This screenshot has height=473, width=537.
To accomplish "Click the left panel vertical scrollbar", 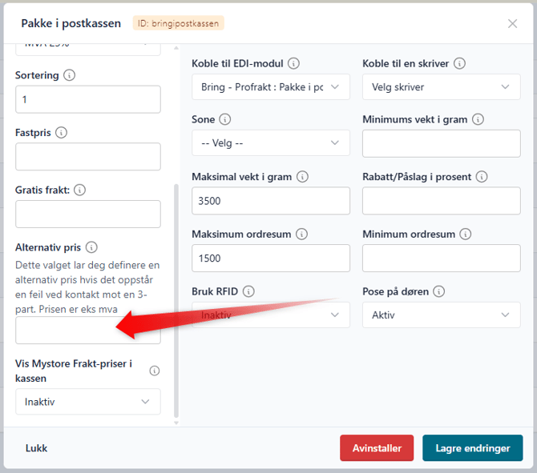I will [176, 301].
